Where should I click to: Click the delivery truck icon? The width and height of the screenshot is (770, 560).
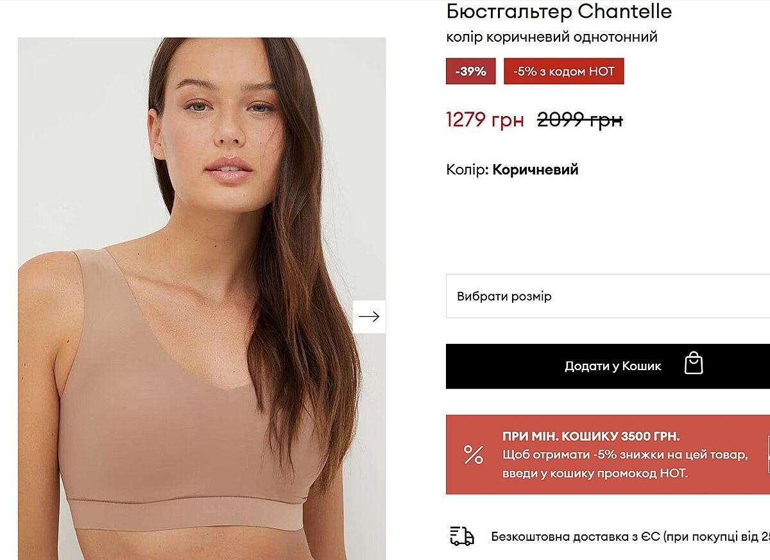(x=461, y=536)
